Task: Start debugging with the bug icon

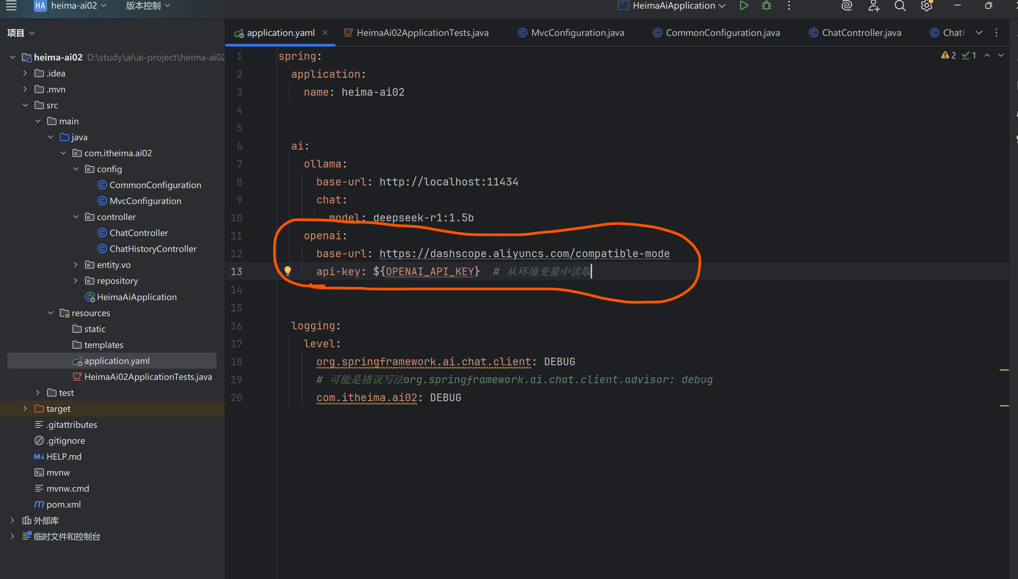Action: (x=766, y=6)
